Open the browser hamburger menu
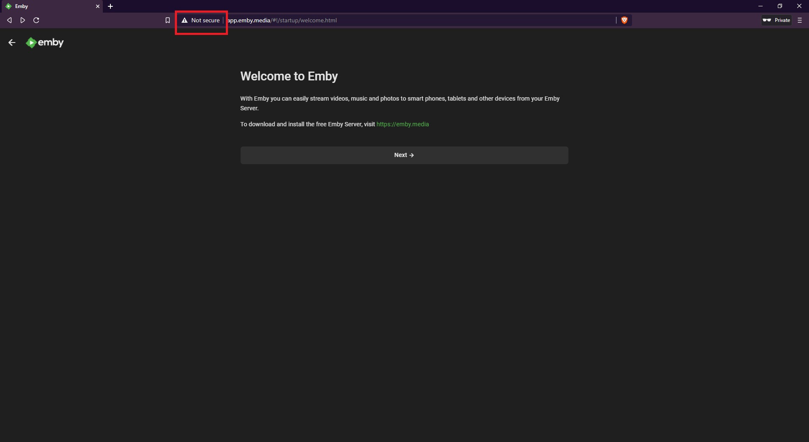809x442 pixels. (800, 20)
